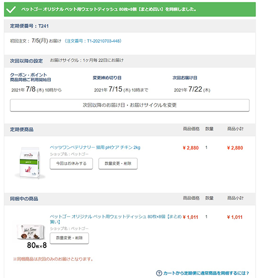
Task: Click the green bundle confirmation banner text
Action: [109, 9]
